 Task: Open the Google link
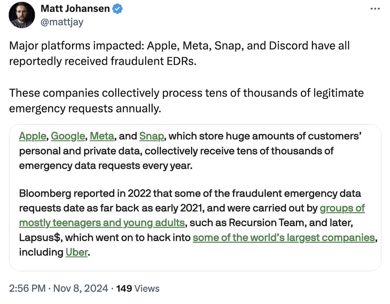click(68, 136)
